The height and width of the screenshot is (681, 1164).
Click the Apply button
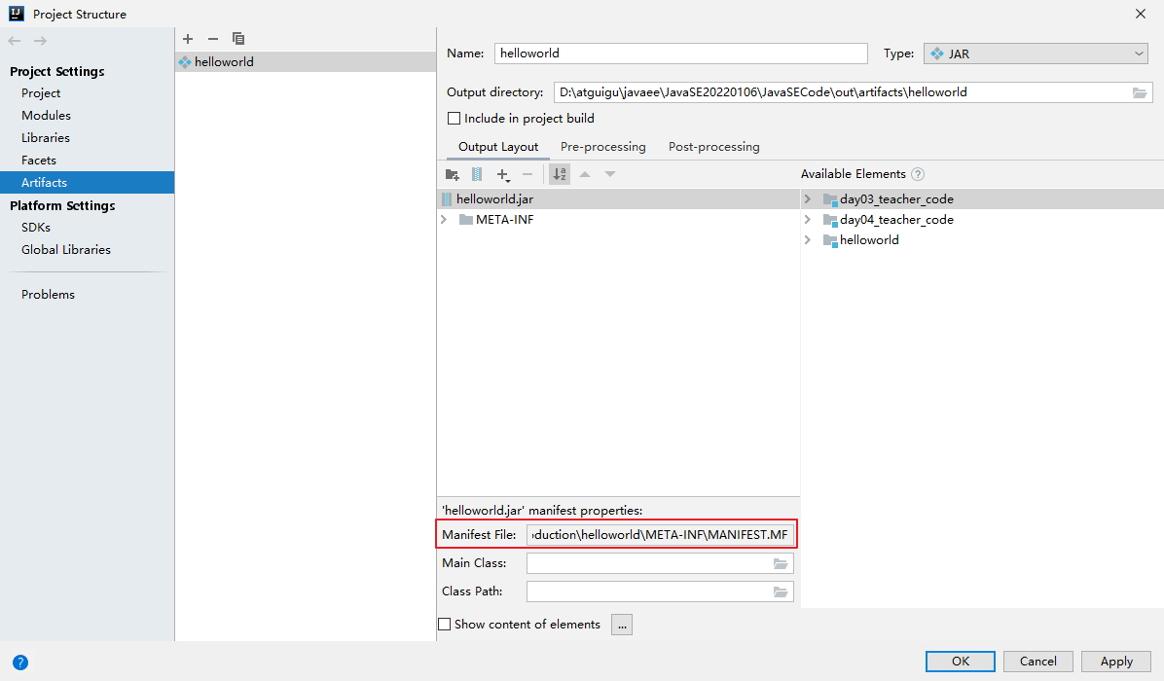click(x=1115, y=662)
